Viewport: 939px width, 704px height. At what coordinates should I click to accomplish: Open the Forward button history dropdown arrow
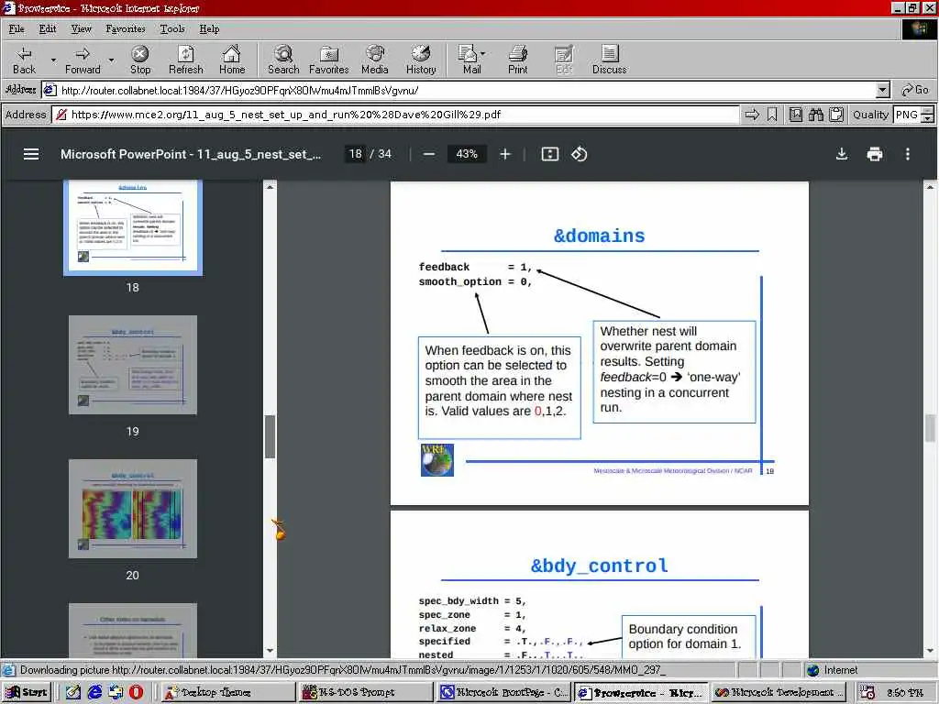(111, 60)
